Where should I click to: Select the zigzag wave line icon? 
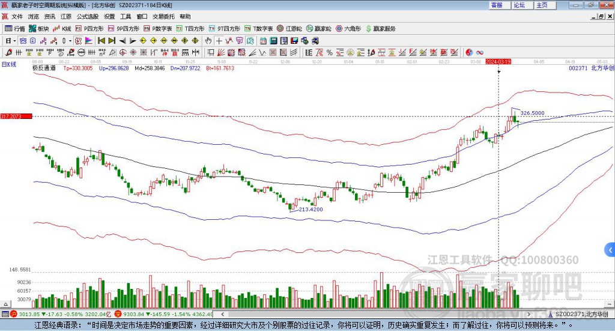[262, 52]
